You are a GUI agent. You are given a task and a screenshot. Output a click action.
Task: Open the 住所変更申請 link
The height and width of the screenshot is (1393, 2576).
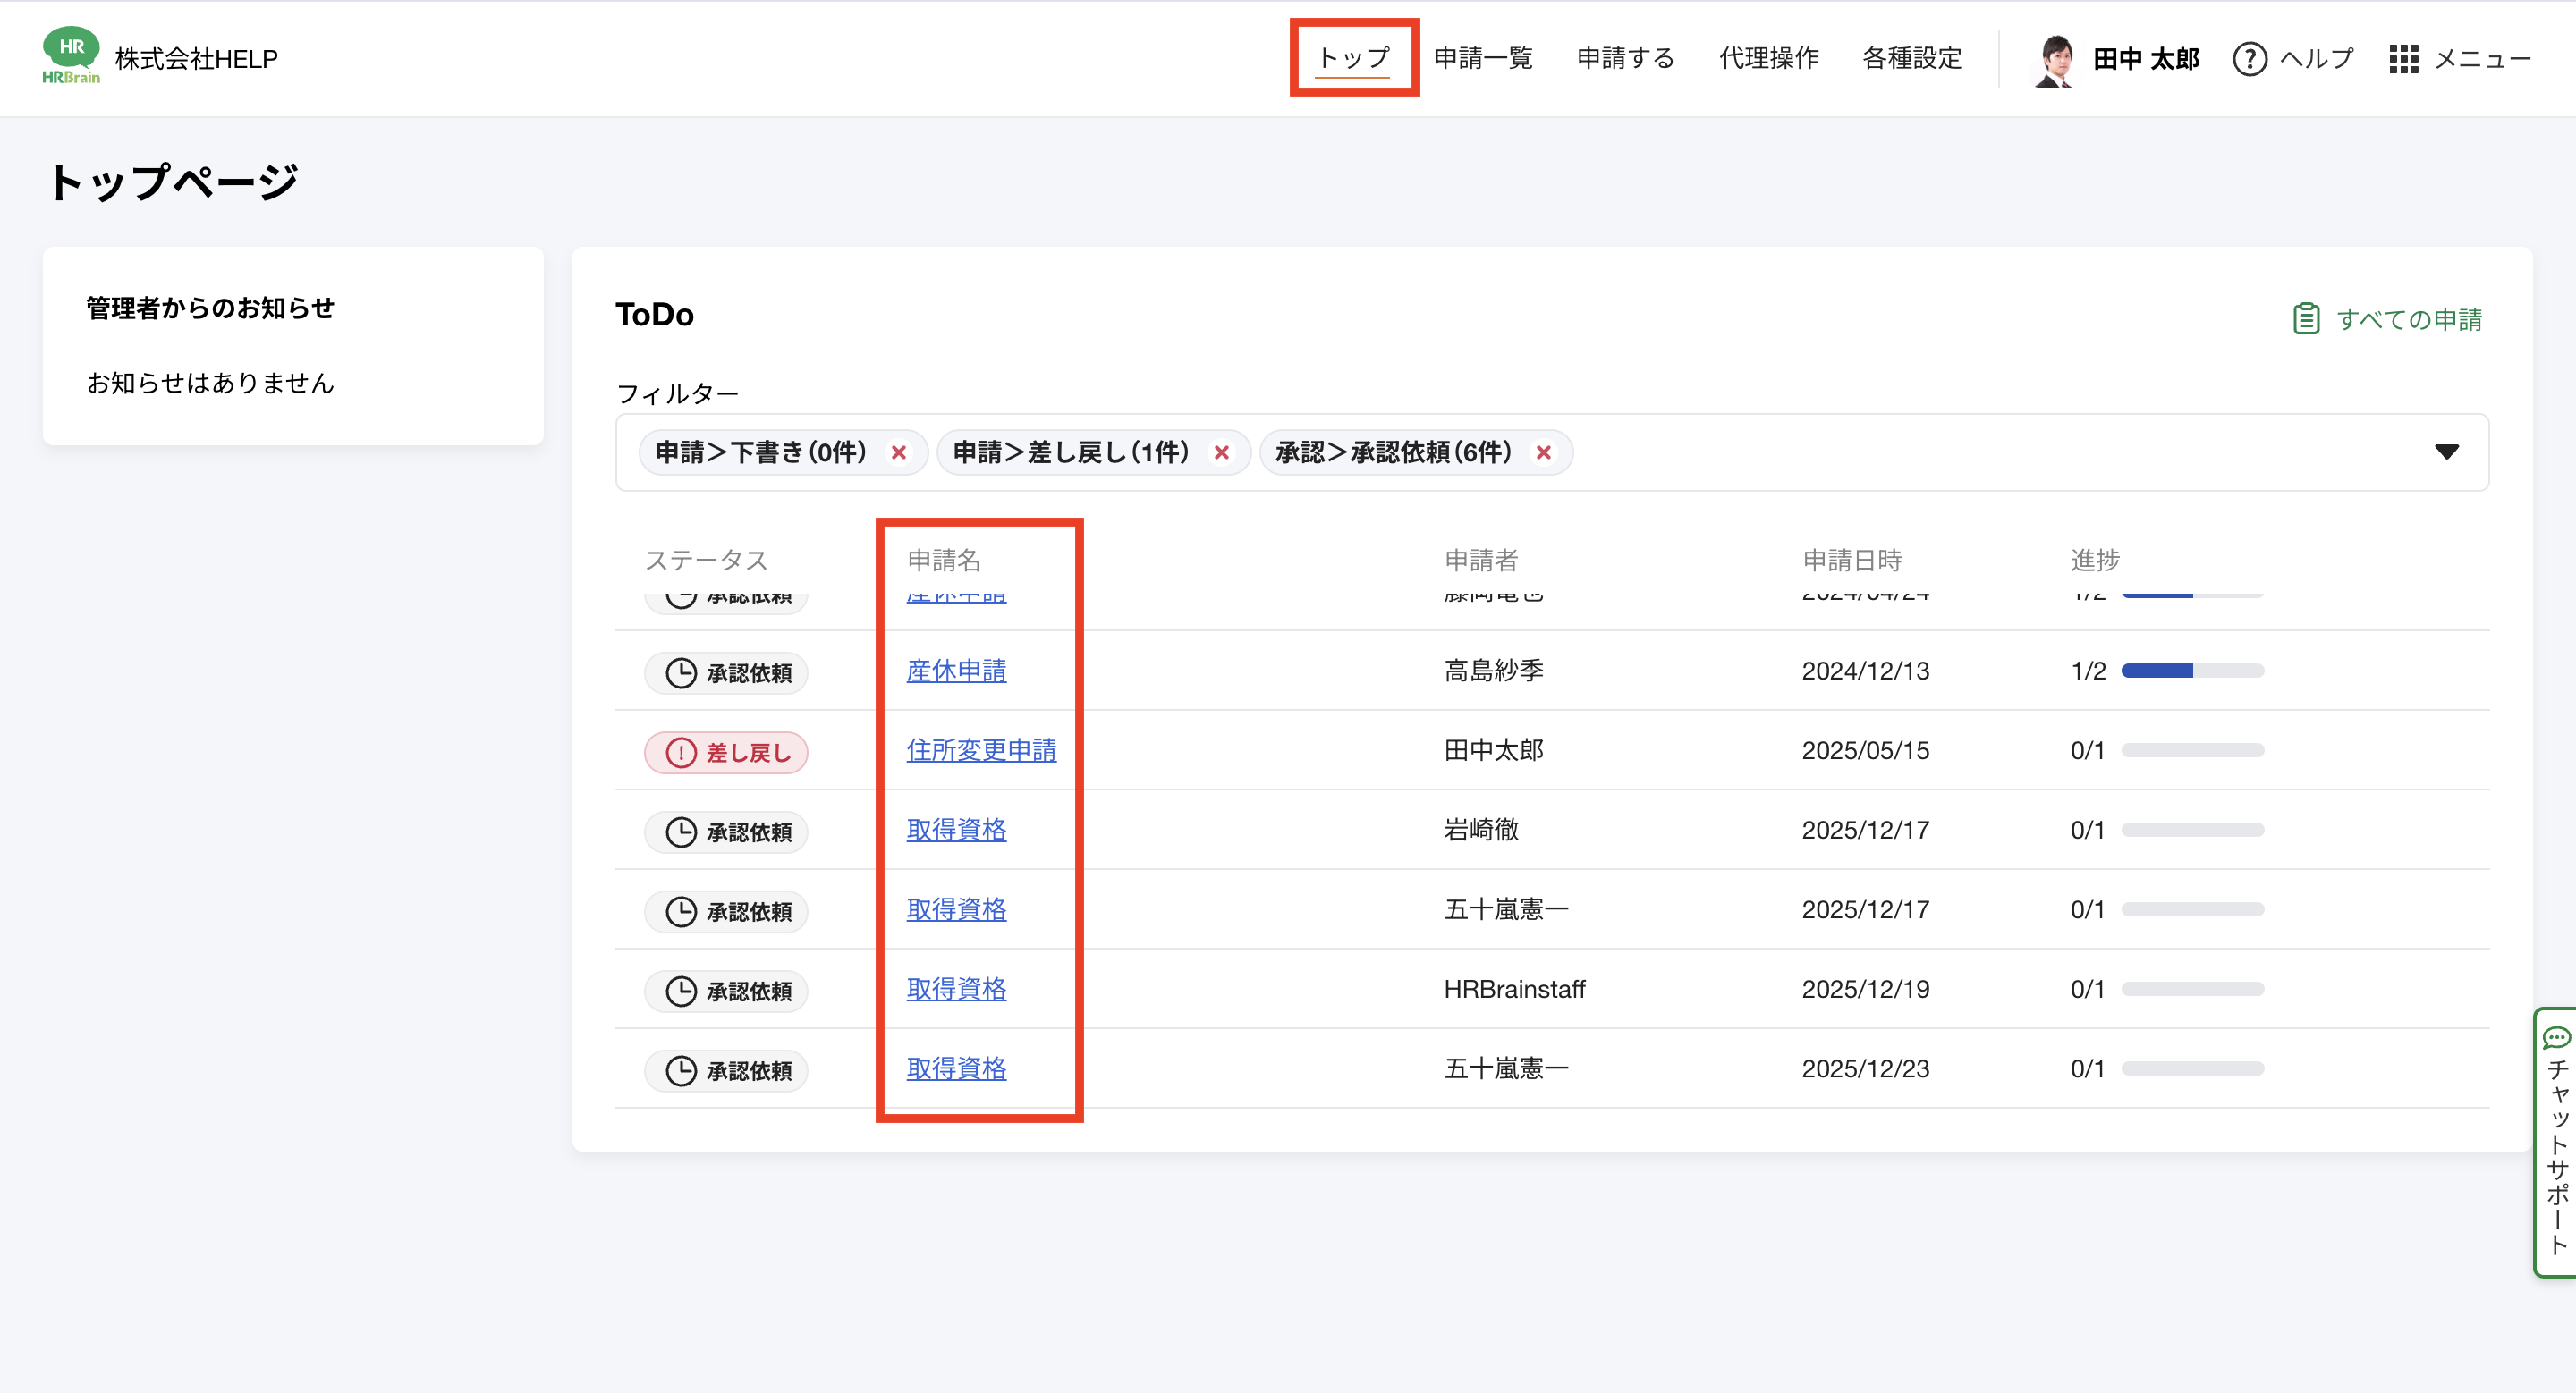[981, 750]
